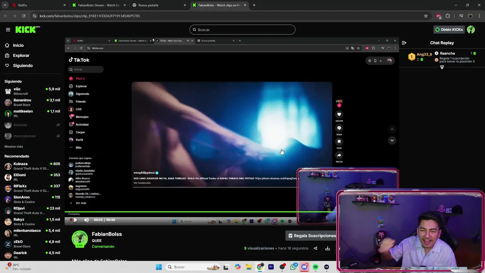Screen dimensions: 485x273
Task: Open a new browser tab
Action: (254, 5)
